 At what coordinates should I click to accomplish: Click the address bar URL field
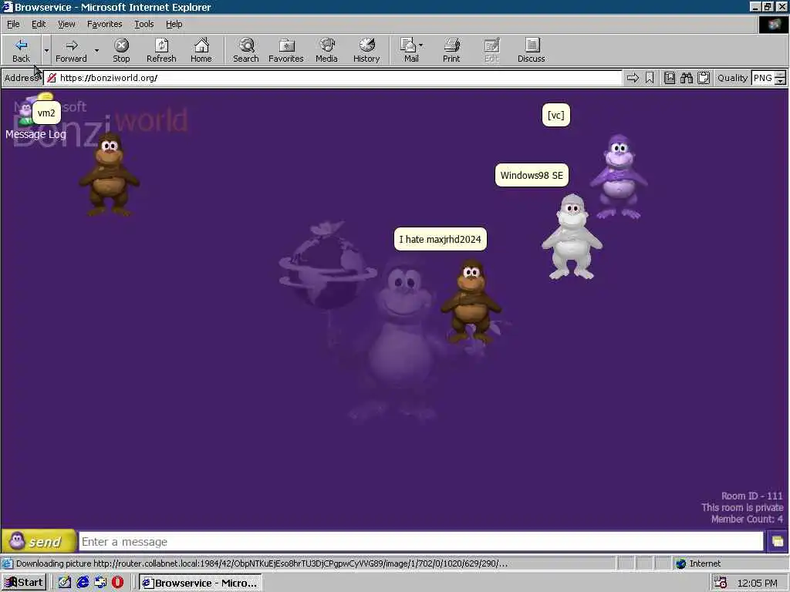click(333, 78)
